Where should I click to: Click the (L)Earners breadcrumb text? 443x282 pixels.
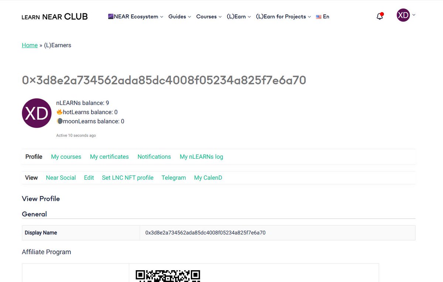pyautogui.click(x=58, y=45)
